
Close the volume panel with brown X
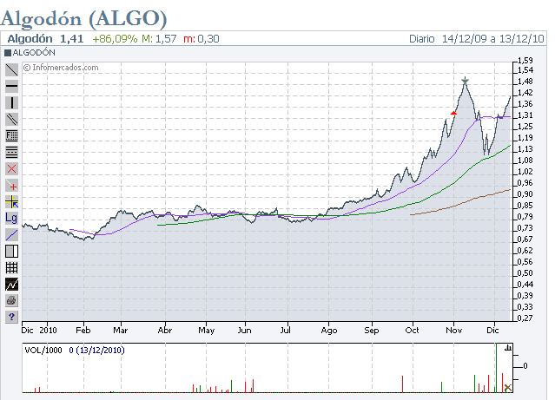pyautogui.click(x=508, y=387)
